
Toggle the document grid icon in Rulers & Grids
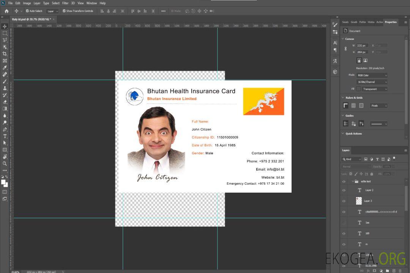coord(353,106)
